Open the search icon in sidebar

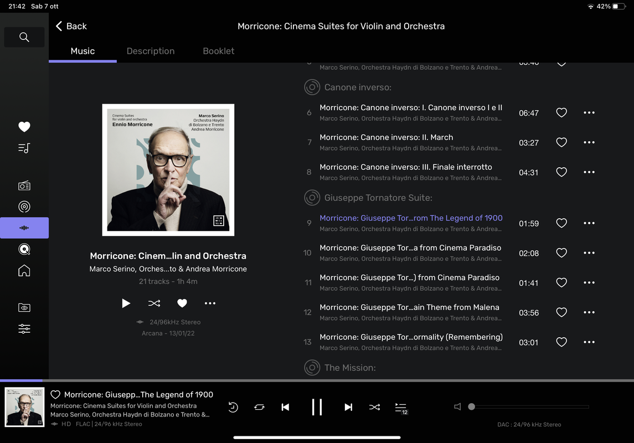(x=24, y=37)
